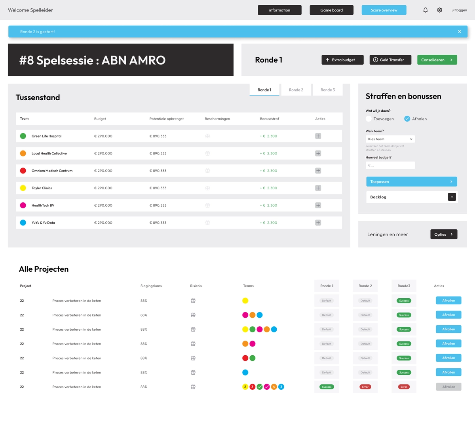Open the 'Kies team' dropdown
Image resolution: width=475 pixels, height=425 pixels.
(390, 139)
